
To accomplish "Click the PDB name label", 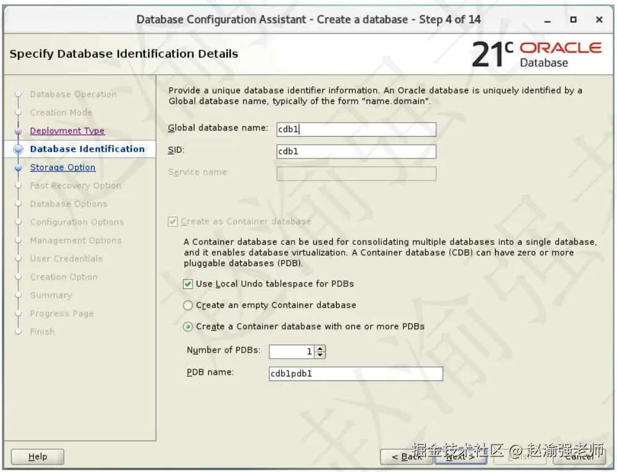I will tap(210, 372).
